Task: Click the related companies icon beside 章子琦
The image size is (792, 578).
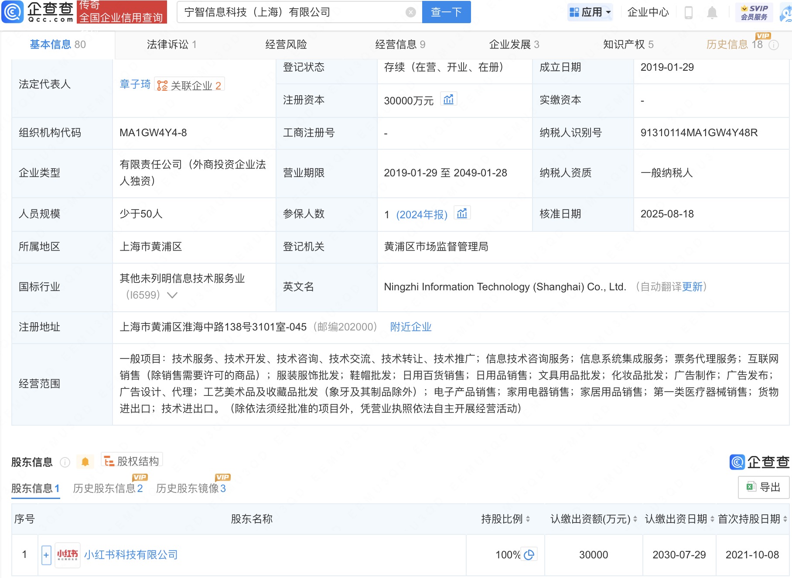Action: tap(162, 86)
